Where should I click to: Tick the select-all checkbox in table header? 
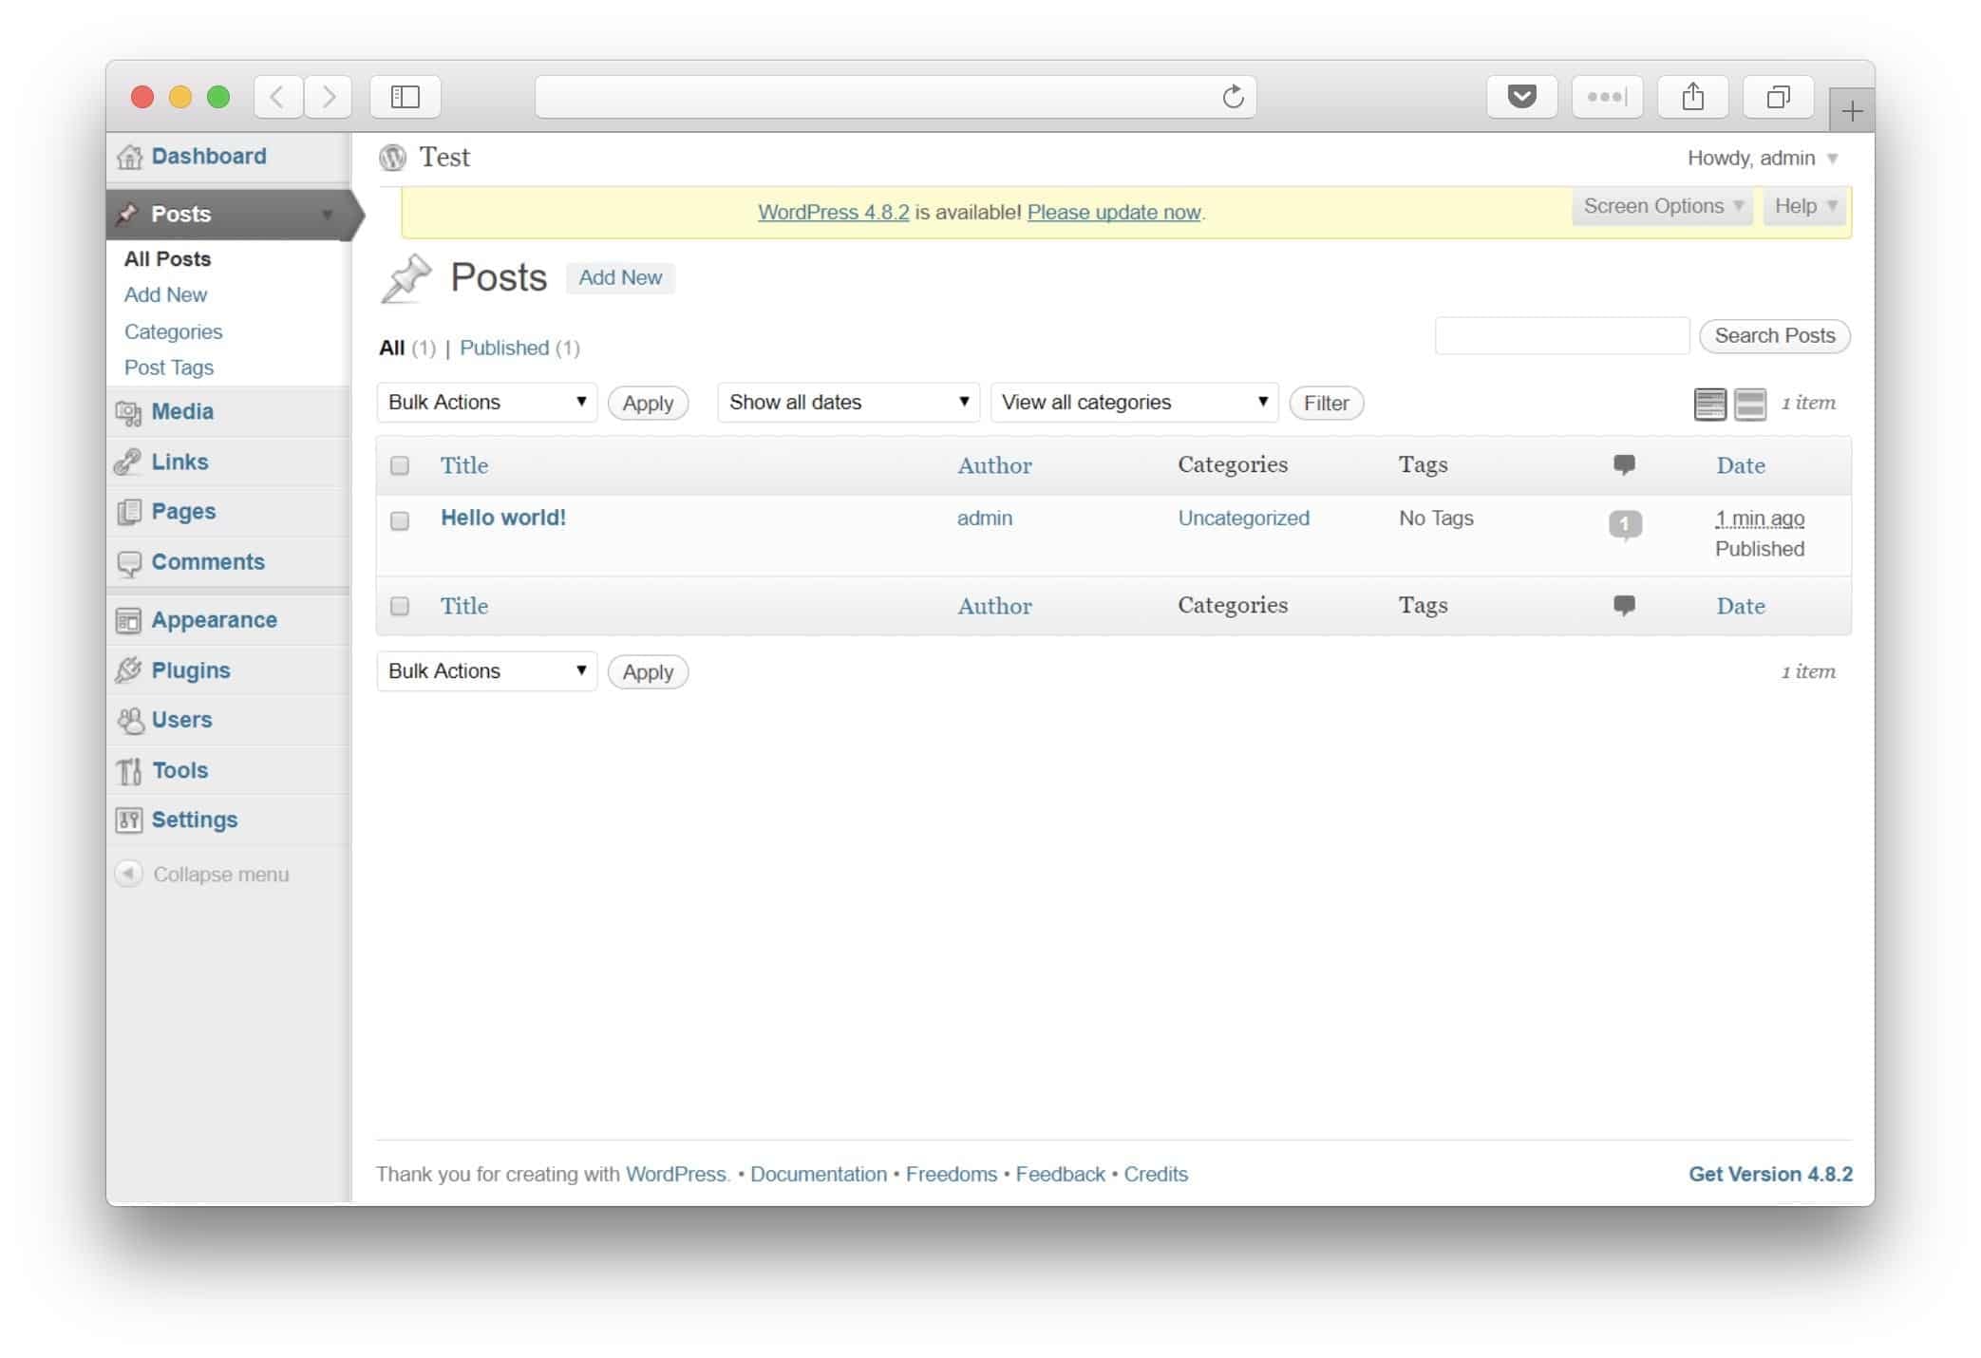[x=400, y=465]
